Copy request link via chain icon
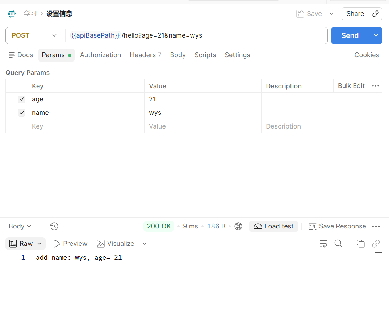This screenshot has height=311, width=389. 376,14
